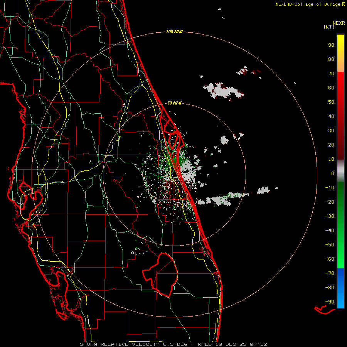This screenshot has width=347, height=347.
Task: Click the -20 knot label on the velocity scale
Action: pos(330,202)
